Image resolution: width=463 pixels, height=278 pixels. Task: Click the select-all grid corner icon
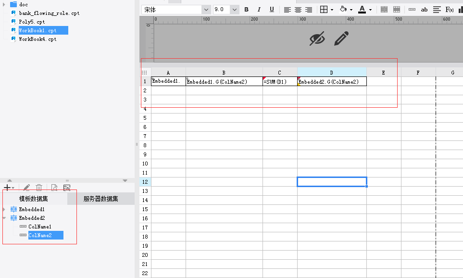144,73
